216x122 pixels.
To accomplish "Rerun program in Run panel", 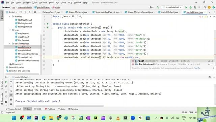I will click(x=6, y=82).
